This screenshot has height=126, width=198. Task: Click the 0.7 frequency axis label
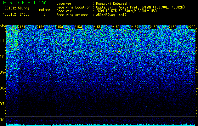click(3, 104)
